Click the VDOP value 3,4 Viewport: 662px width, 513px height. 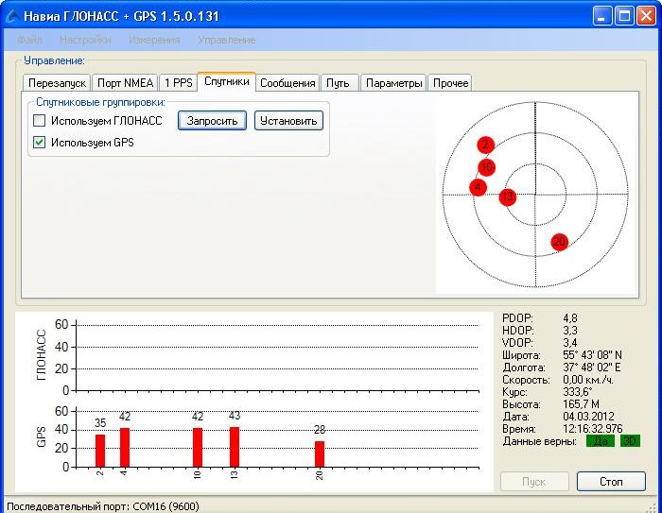[x=570, y=343]
